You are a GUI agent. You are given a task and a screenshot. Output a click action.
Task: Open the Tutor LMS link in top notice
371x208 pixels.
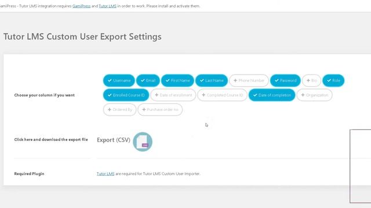107,6
